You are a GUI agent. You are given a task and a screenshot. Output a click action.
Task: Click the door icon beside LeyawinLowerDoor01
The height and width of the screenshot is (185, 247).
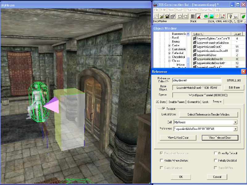tap(195, 47)
